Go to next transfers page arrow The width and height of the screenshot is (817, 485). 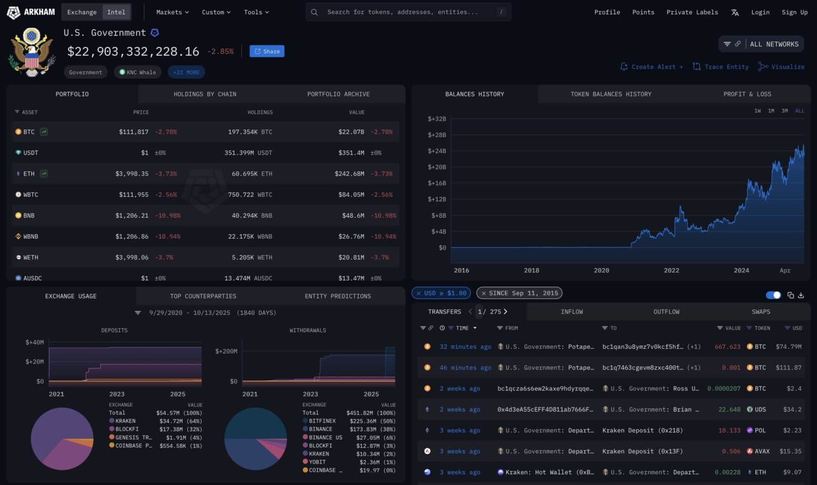(x=505, y=312)
